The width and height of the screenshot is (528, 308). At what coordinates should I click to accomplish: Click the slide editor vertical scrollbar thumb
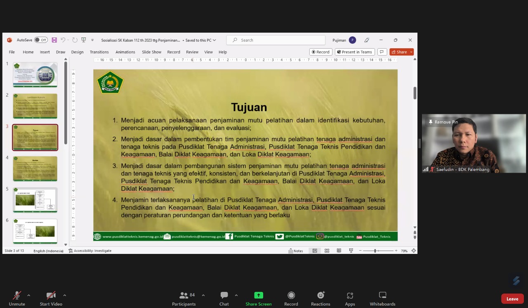click(x=415, y=93)
